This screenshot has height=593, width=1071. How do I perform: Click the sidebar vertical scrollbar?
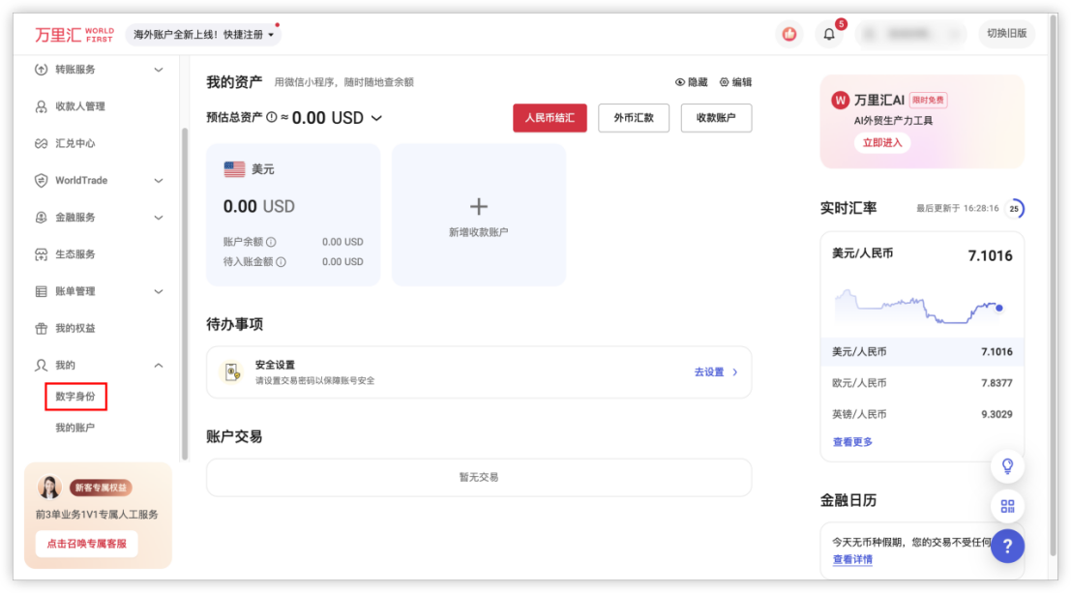tap(185, 294)
